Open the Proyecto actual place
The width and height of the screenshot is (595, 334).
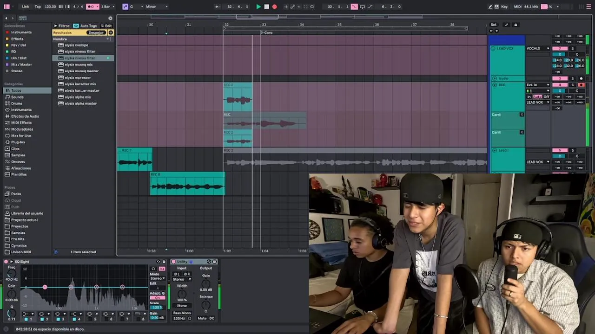coord(24,220)
